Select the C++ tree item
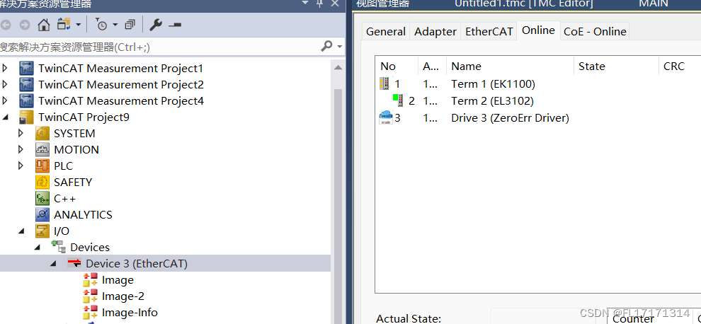 (65, 198)
